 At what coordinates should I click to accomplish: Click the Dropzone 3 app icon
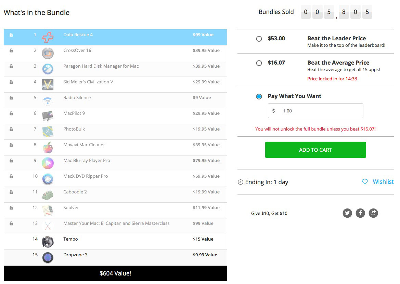coord(48,257)
